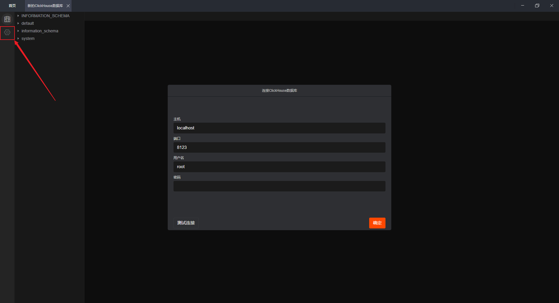The height and width of the screenshot is (303, 559).
Task: Expand the system database arrow
Action: click(x=18, y=38)
